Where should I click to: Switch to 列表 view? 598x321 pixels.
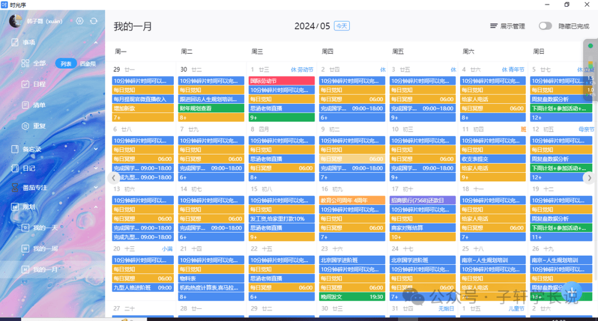point(66,64)
